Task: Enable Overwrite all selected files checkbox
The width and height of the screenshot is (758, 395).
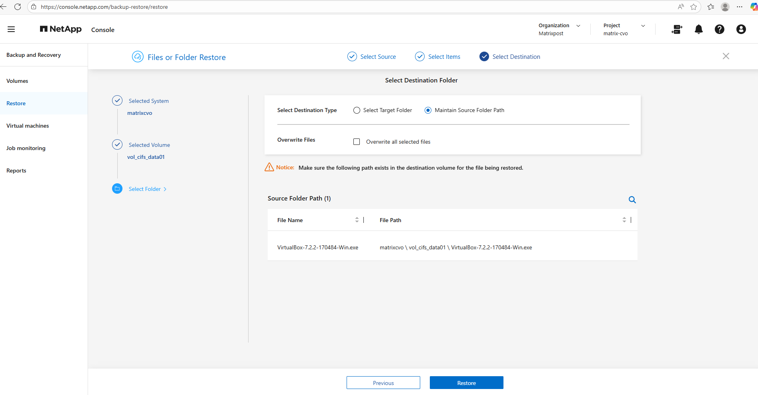Action: tap(357, 142)
